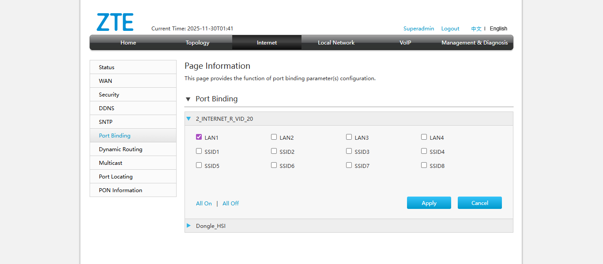Expand the Dongle_HSI entry
603x264 pixels.
point(188,226)
